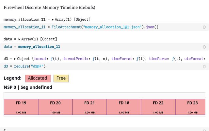Click the timeFormat property in d3 output
This screenshot has height=131, width=209.
[x=122, y=59]
